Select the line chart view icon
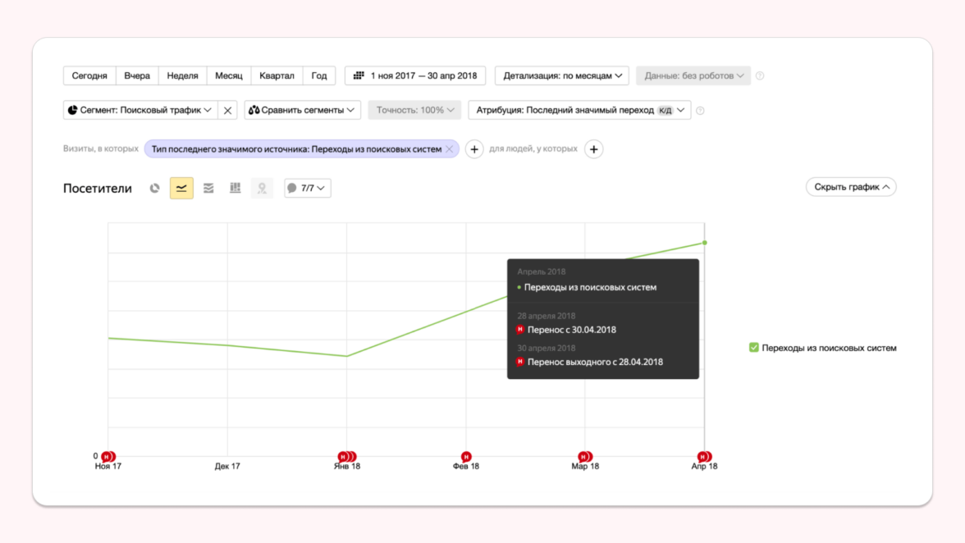 click(181, 188)
